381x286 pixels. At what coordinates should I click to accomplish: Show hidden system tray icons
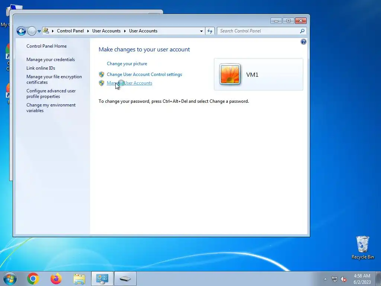pos(325,279)
